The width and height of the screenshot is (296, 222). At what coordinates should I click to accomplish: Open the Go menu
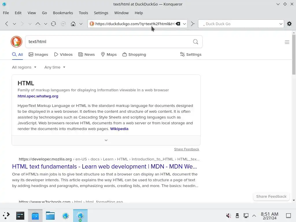[x=44, y=13]
